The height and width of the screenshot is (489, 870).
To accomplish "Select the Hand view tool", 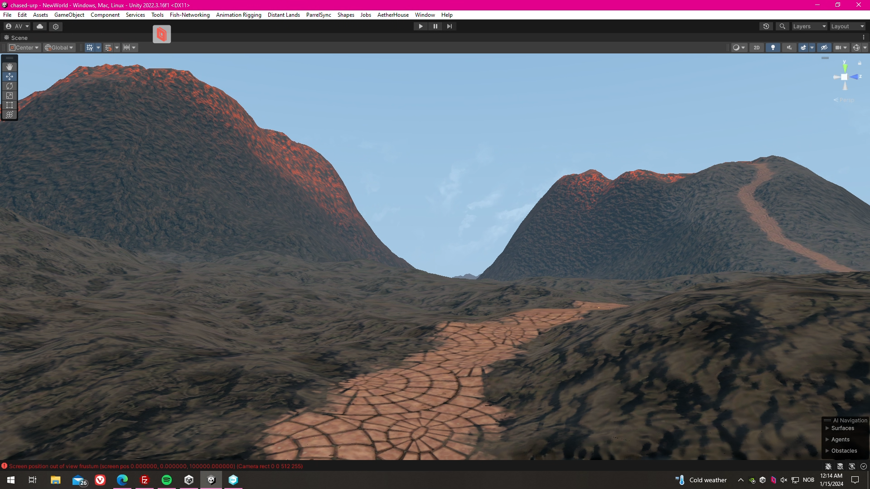I will pyautogui.click(x=10, y=67).
